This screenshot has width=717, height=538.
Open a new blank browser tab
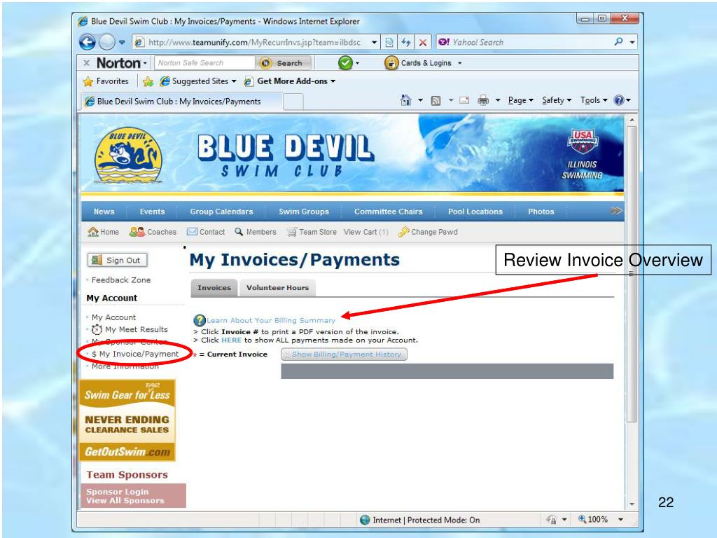293,102
